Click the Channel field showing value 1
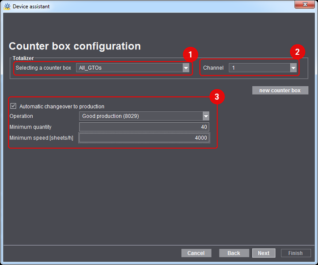The width and height of the screenshot is (318, 265). 259,68
